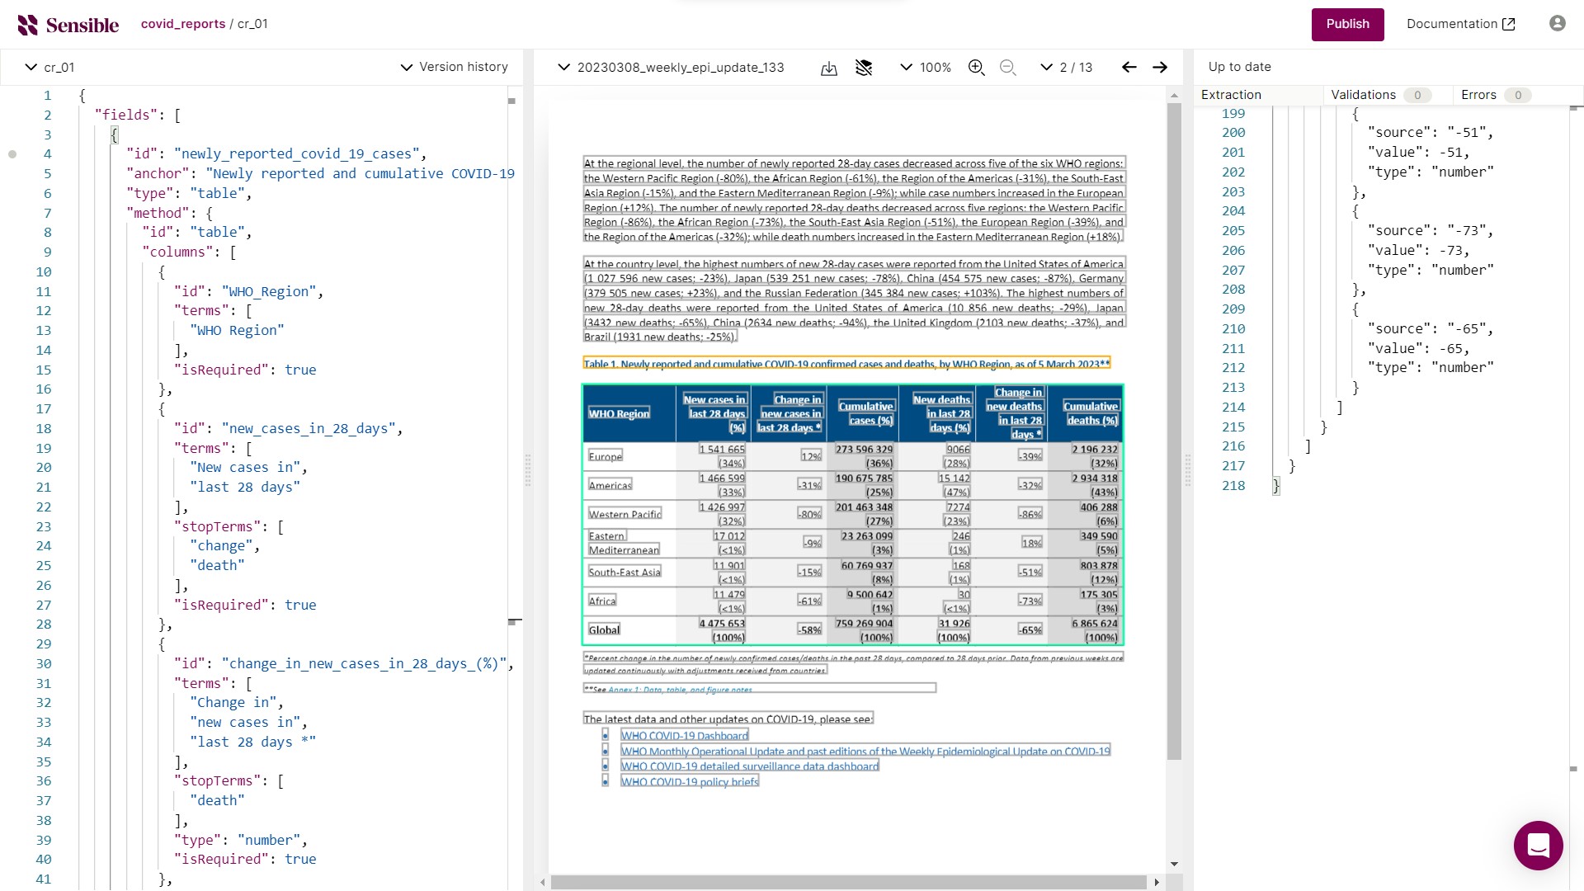Screen dimensions: 1584x891
Task: Click line 4 "newly_reported_covid_19_cases" id
Action: tap(300, 154)
